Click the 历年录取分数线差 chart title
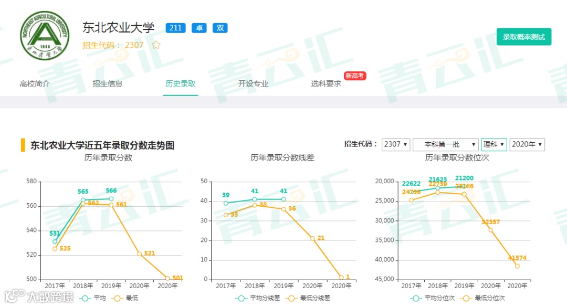Screen dimensions: 567x307 (282, 157)
